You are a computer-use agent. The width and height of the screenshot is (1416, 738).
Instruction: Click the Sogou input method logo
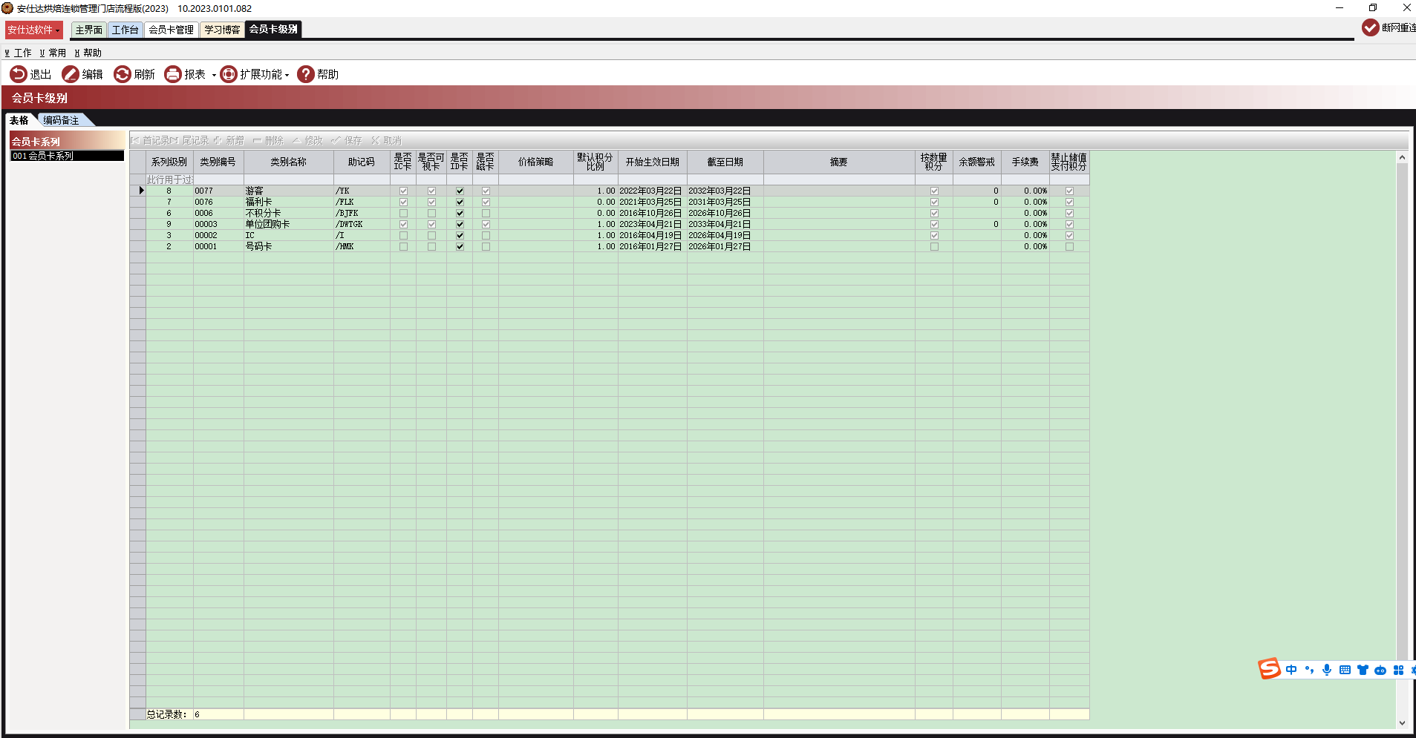1270,668
